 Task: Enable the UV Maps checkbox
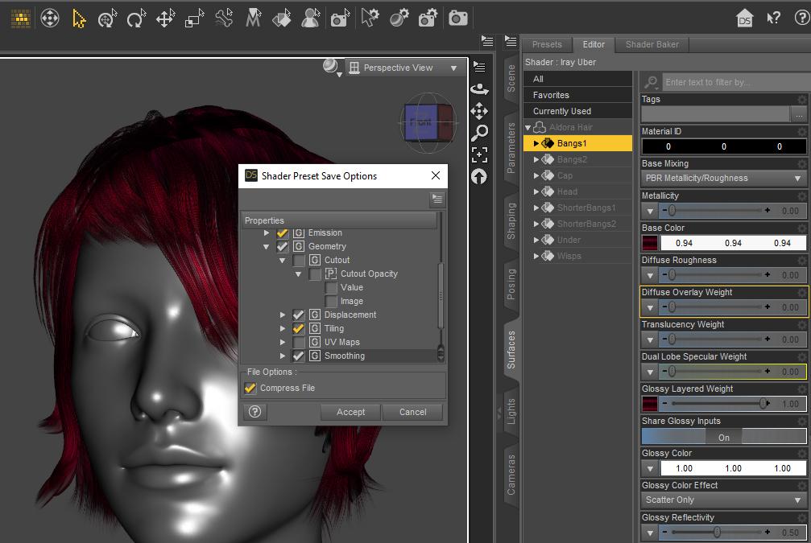(299, 342)
